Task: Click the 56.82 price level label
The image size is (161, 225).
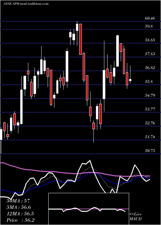Action: click(150, 68)
